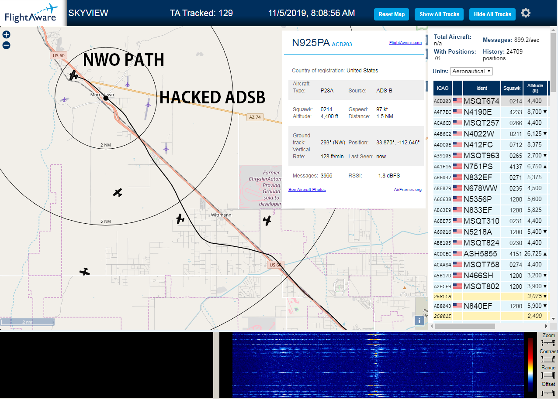The image size is (558, 399).
Task: Click Hide All Tracks button
Action: point(492,14)
